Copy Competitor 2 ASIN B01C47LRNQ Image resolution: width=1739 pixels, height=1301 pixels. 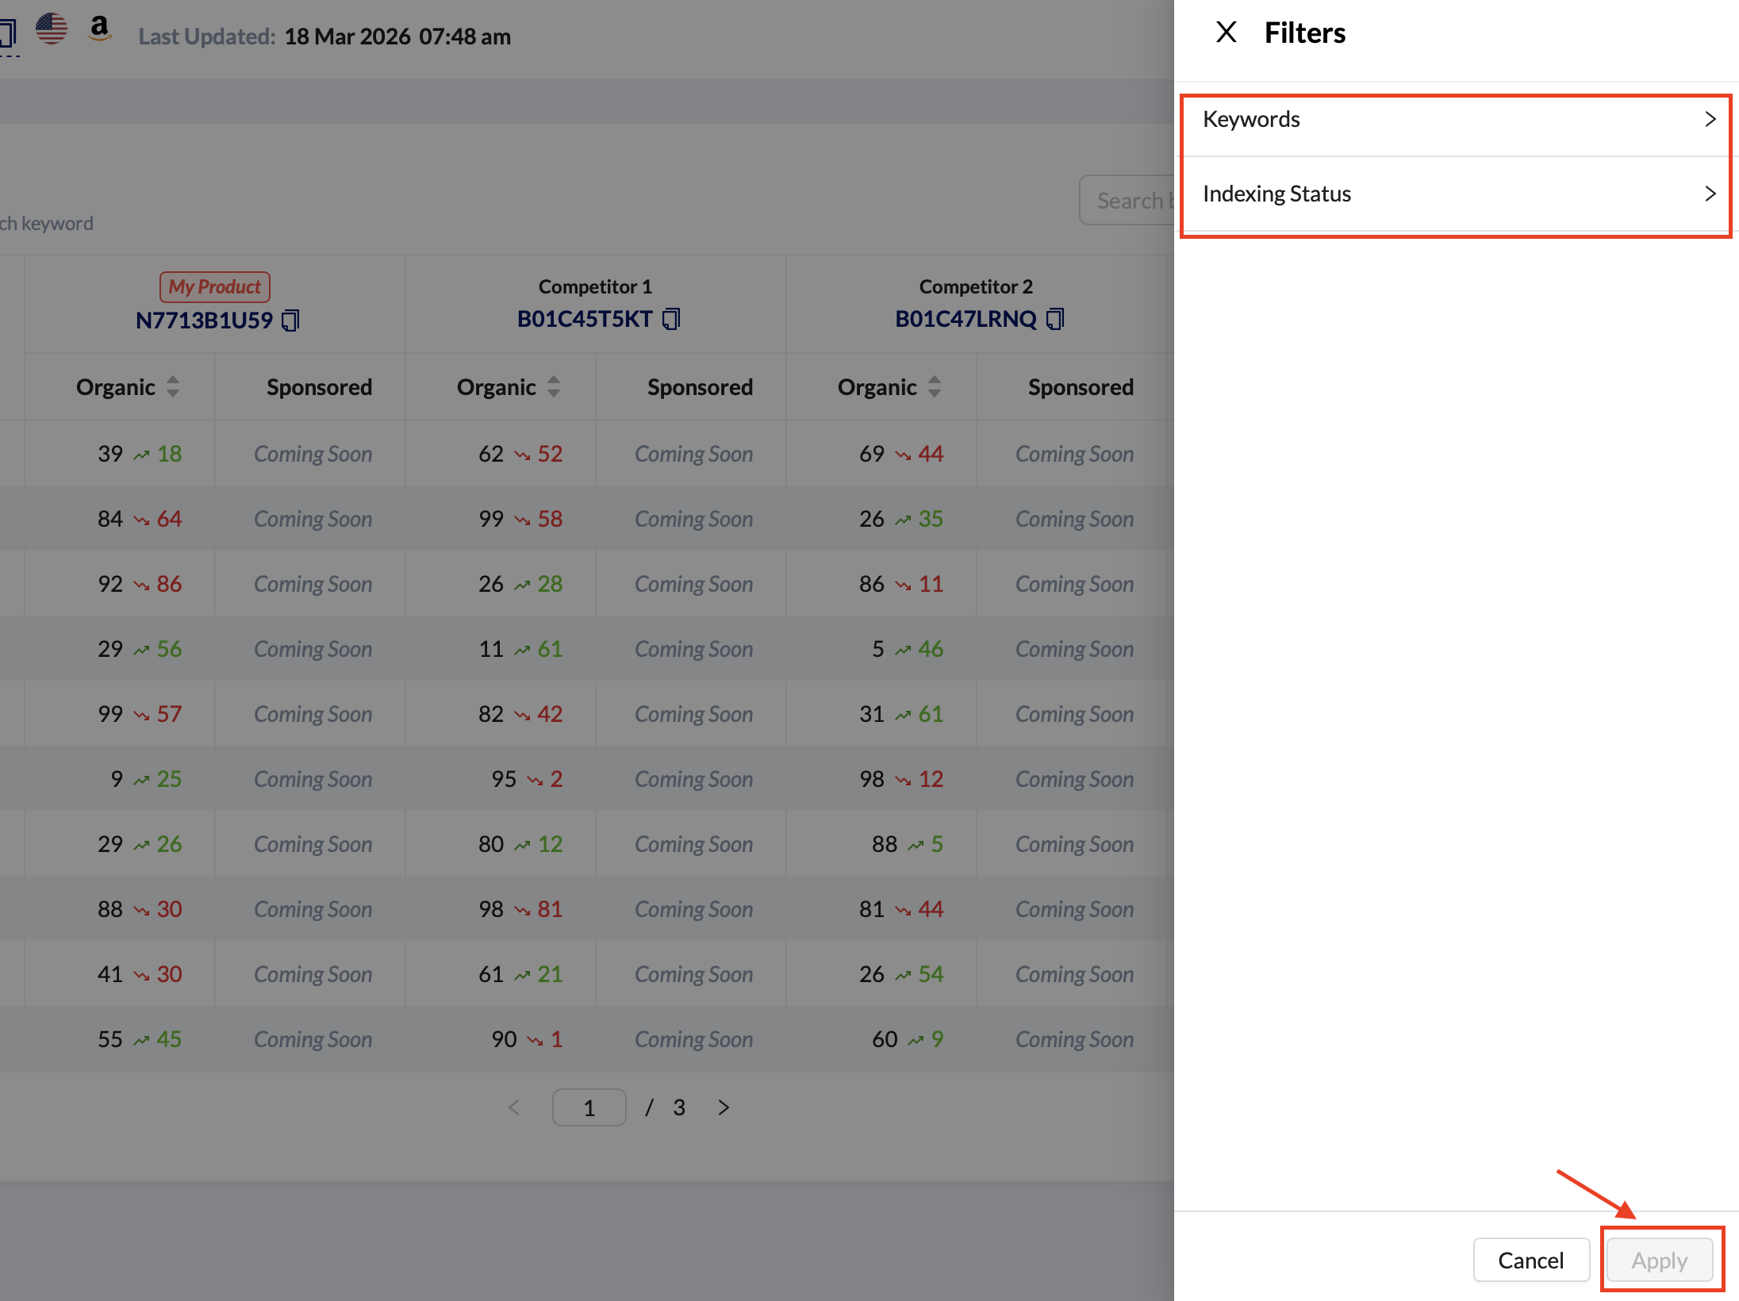click(1054, 319)
